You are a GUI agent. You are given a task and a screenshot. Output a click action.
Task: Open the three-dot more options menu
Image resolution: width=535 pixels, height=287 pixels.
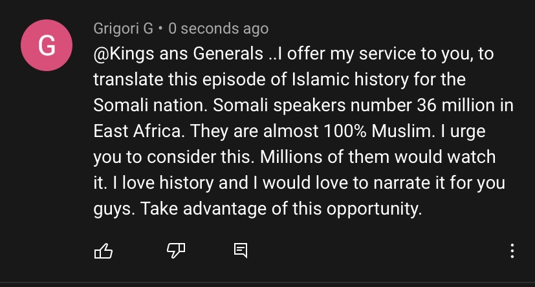pos(512,251)
